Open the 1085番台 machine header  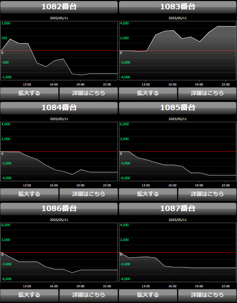[x=178, y=108]
